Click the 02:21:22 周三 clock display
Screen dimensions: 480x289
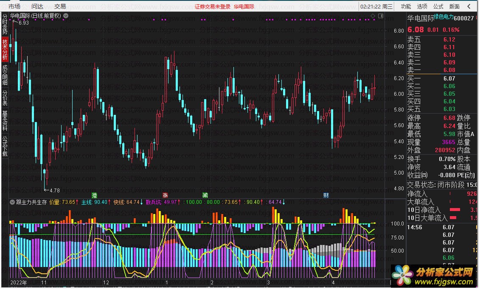coord(376,6)
